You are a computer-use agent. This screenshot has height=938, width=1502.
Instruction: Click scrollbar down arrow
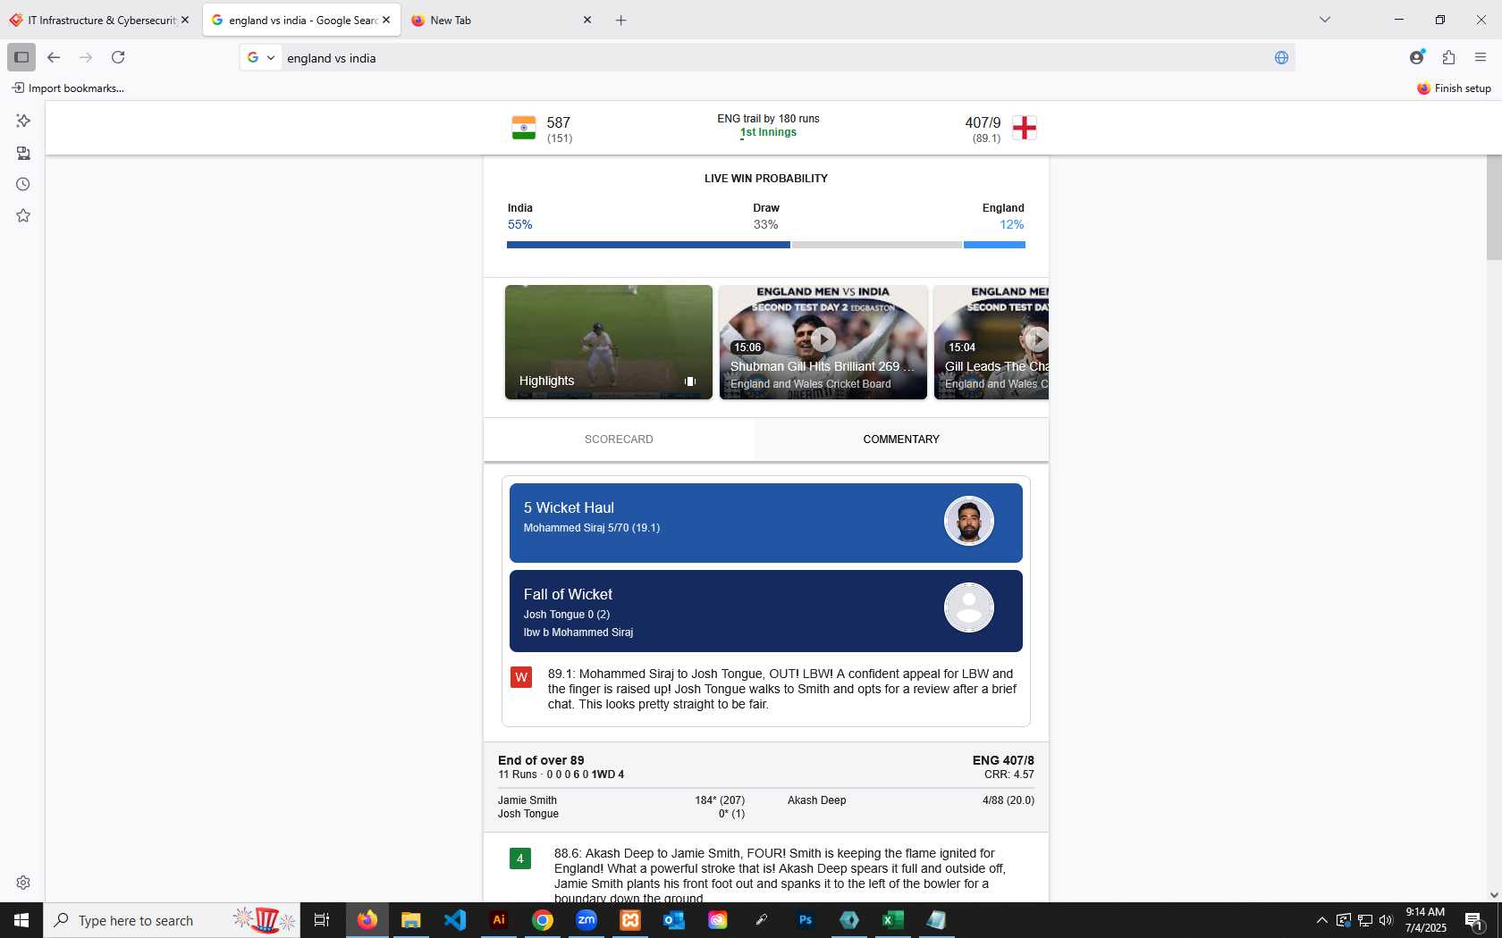pos(1494,894)
